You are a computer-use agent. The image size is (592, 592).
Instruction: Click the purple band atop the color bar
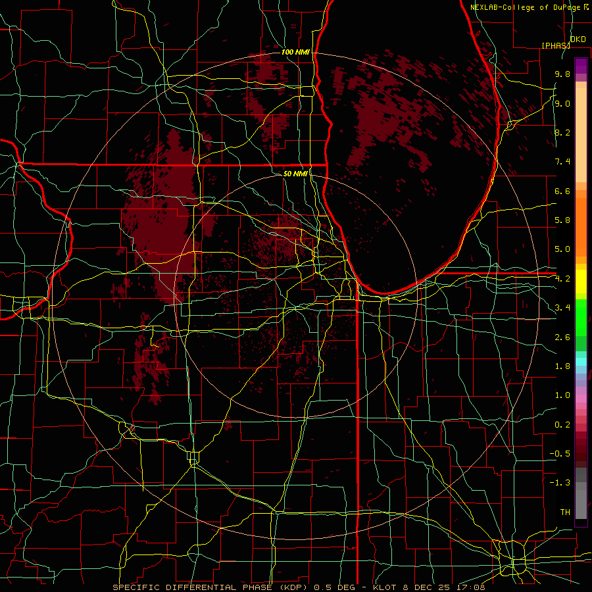coord(581,66)
